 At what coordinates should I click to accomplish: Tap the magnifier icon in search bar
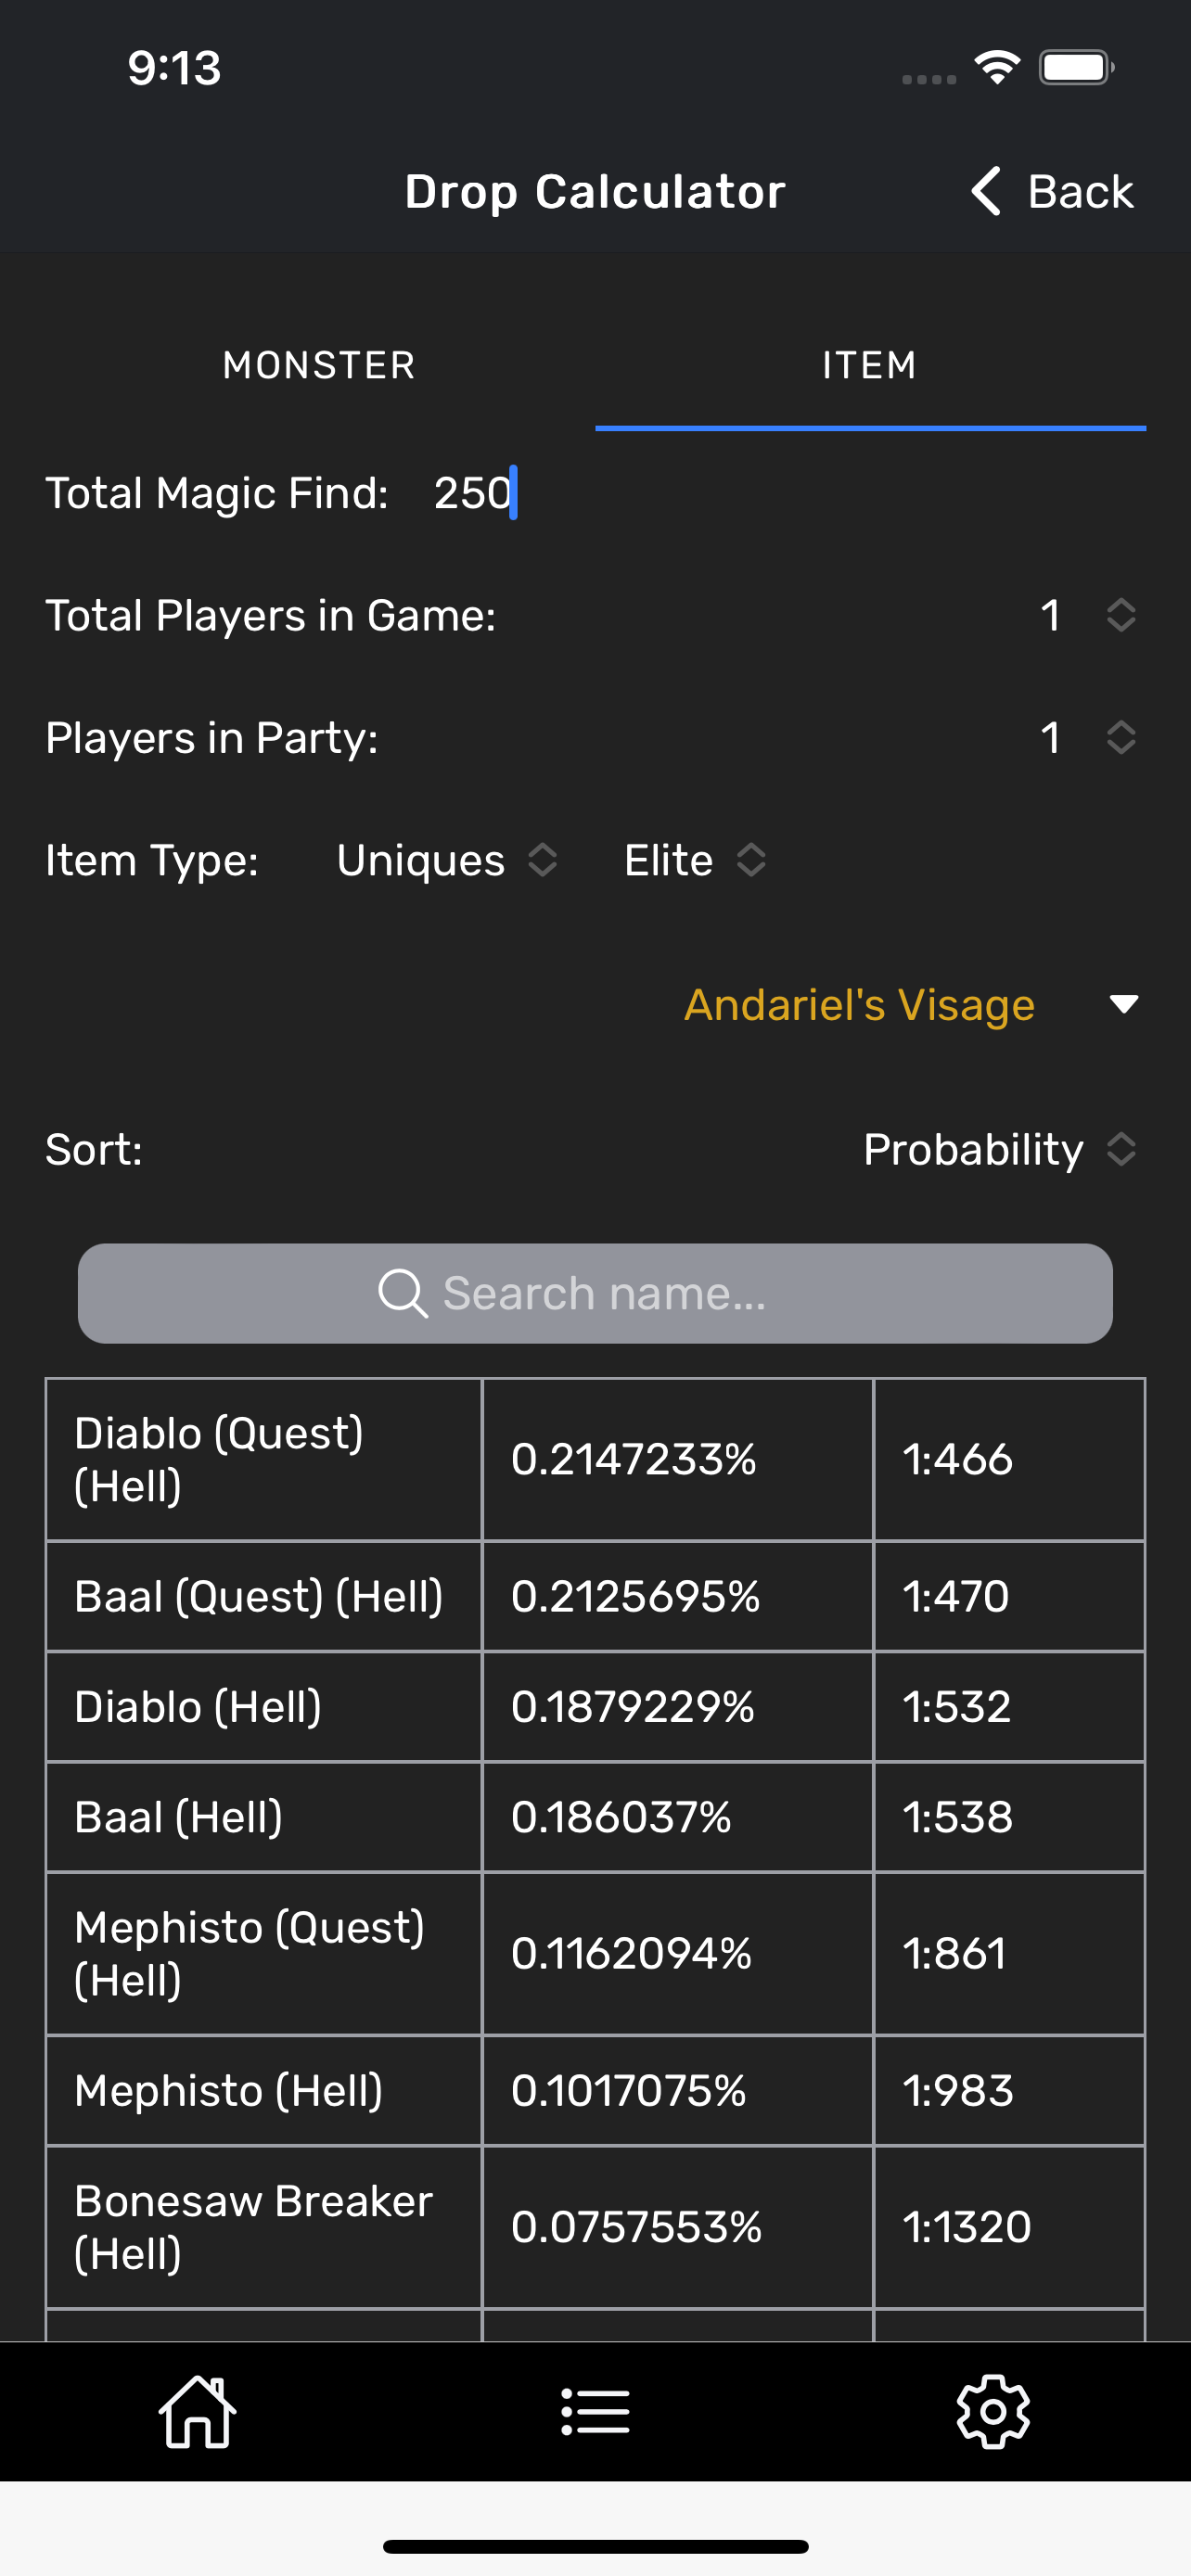point(403,1293)
